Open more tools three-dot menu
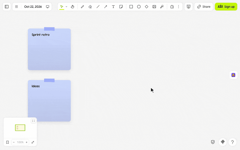240x150 pixels. click(x=178, y=7)
